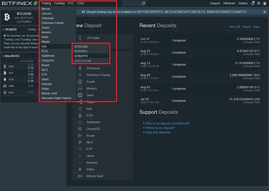The width and height of the screenshot is (269, 191).
Task: Click the Jul 19 SAN deposit row
Action: click(x=200, y=101)
